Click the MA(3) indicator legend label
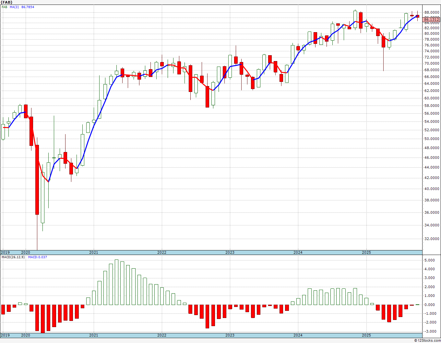Image resolution: width=441 pixels, height=343 pixels. pos(15,7)
